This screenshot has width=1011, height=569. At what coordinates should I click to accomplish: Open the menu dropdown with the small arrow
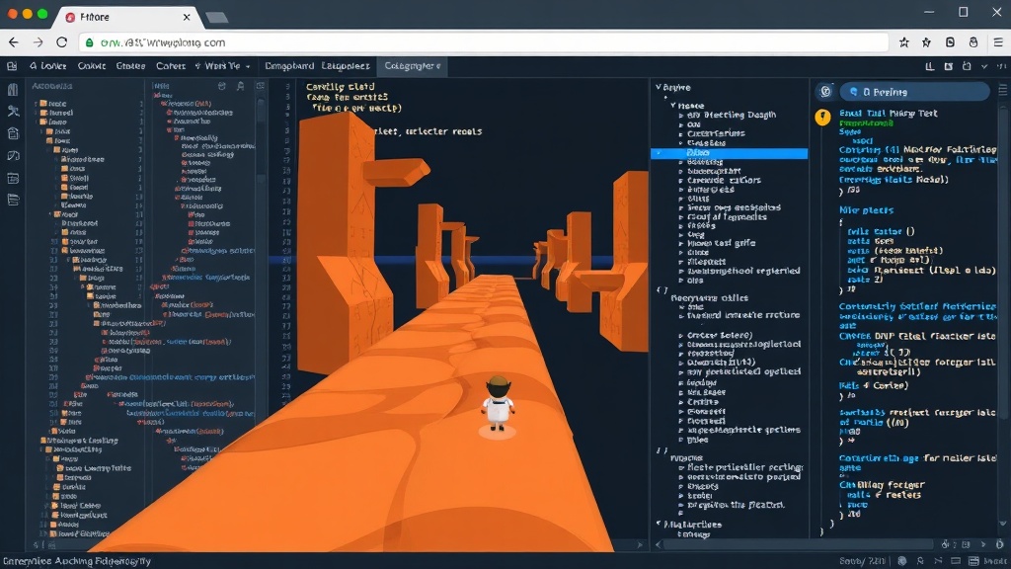222,66
